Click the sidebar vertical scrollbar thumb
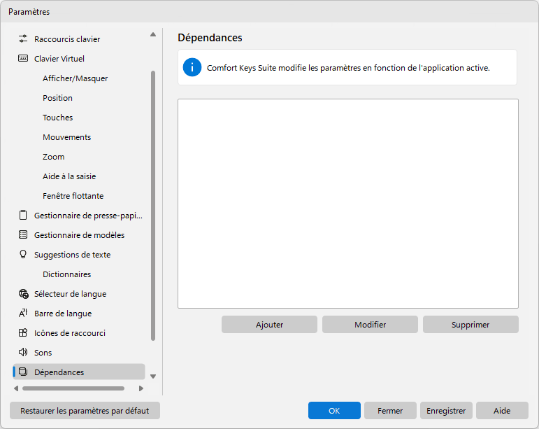The width and height of the screenshot is (539, 429). (153, 205)
